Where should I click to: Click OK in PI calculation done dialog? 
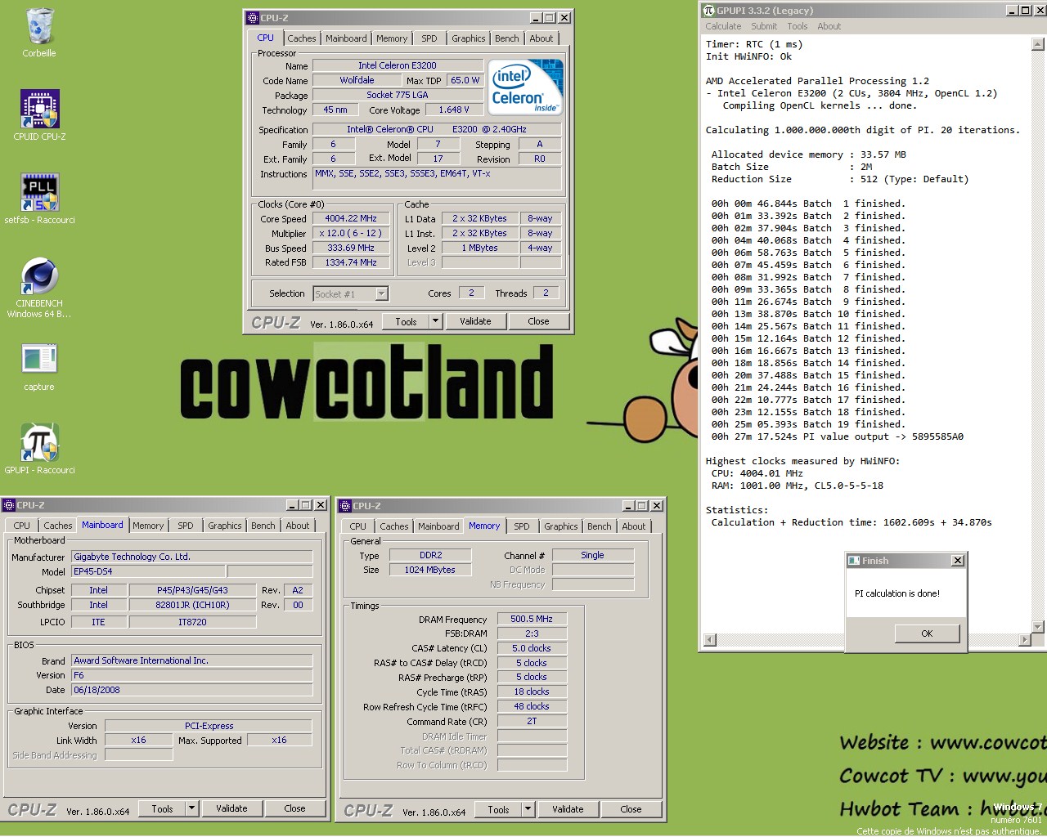(x=927, y=633)
